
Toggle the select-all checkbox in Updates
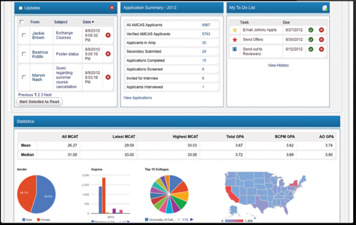21,21
